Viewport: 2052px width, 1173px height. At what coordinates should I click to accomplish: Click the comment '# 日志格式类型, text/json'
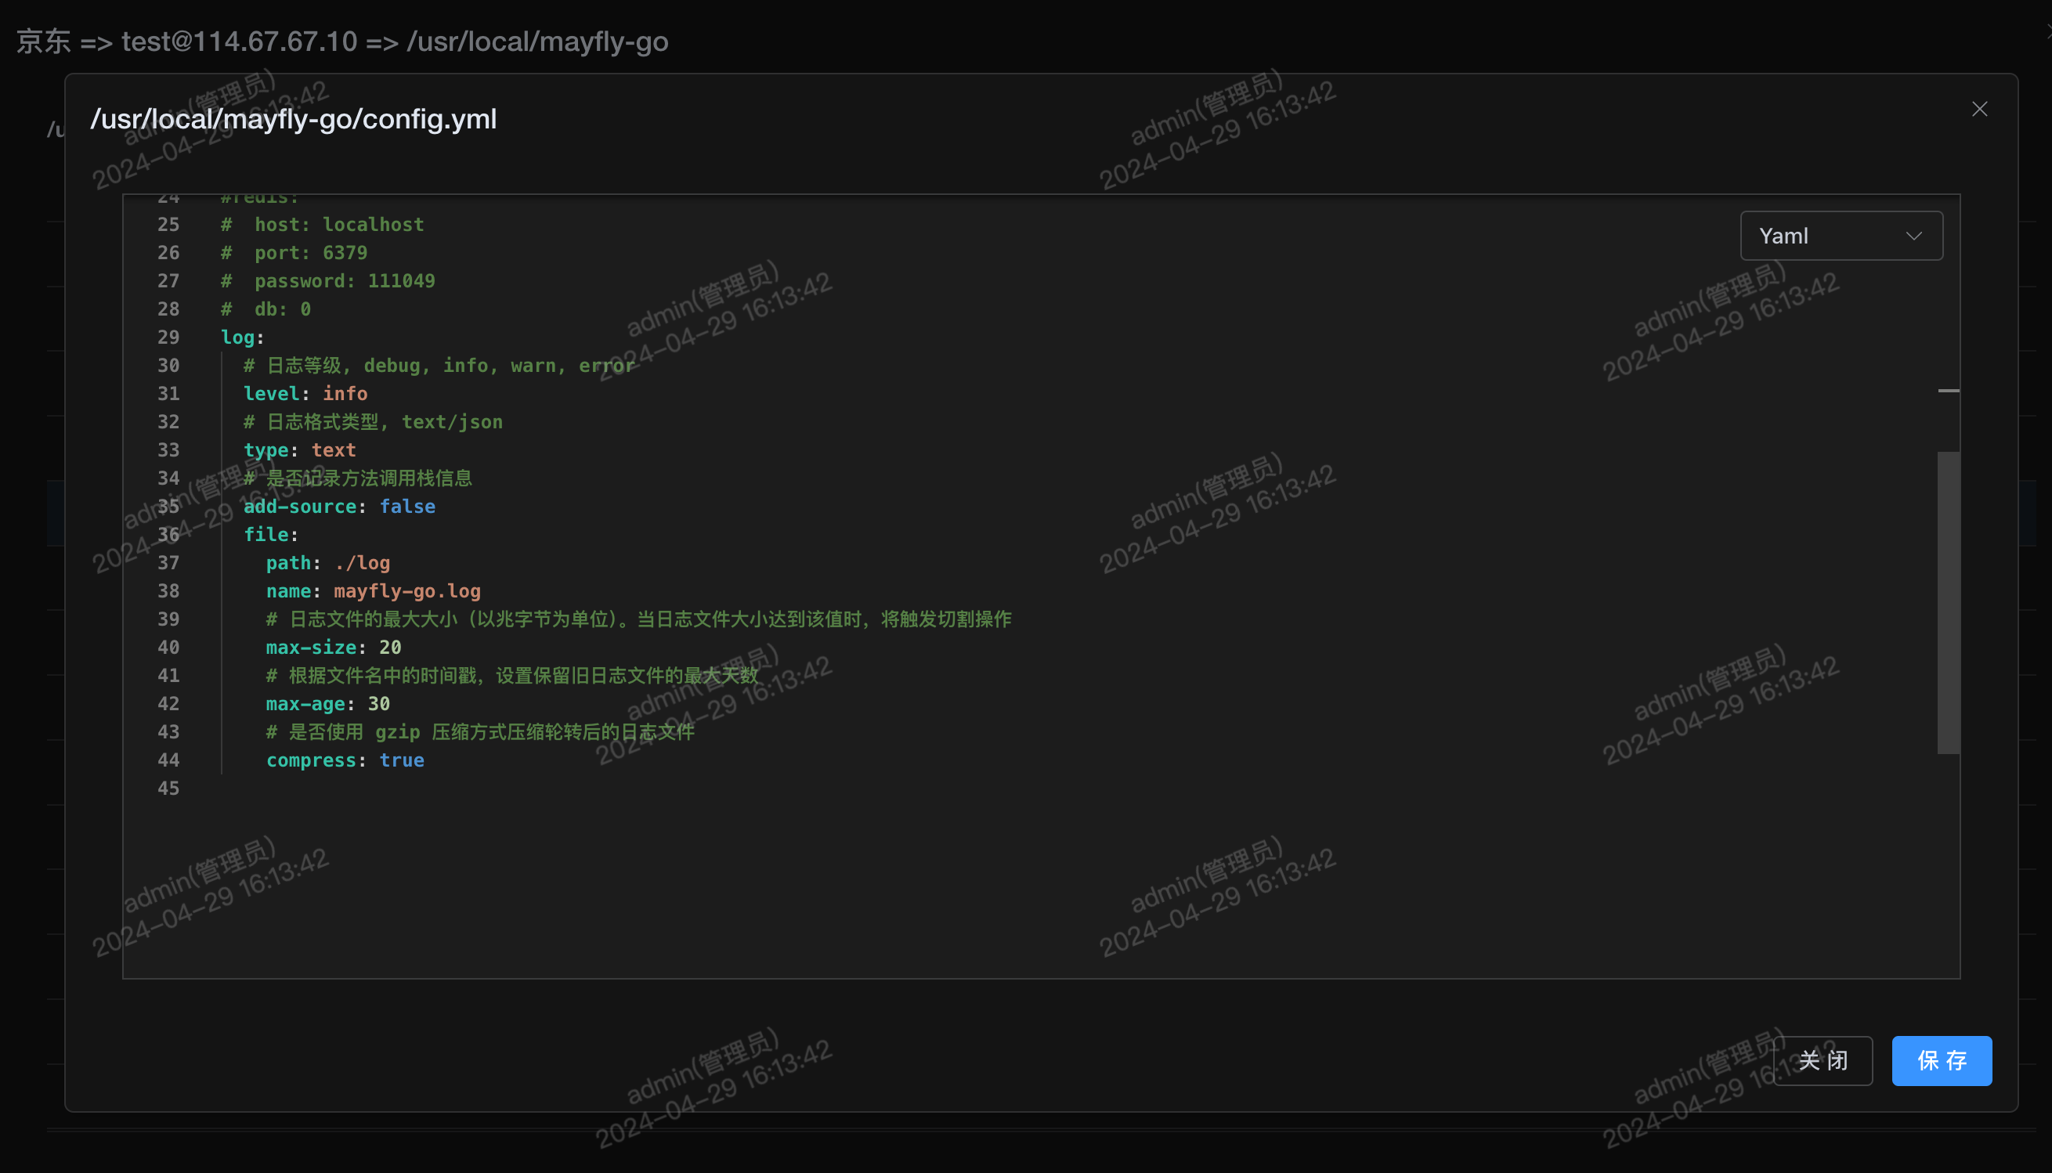coord(373,421)
